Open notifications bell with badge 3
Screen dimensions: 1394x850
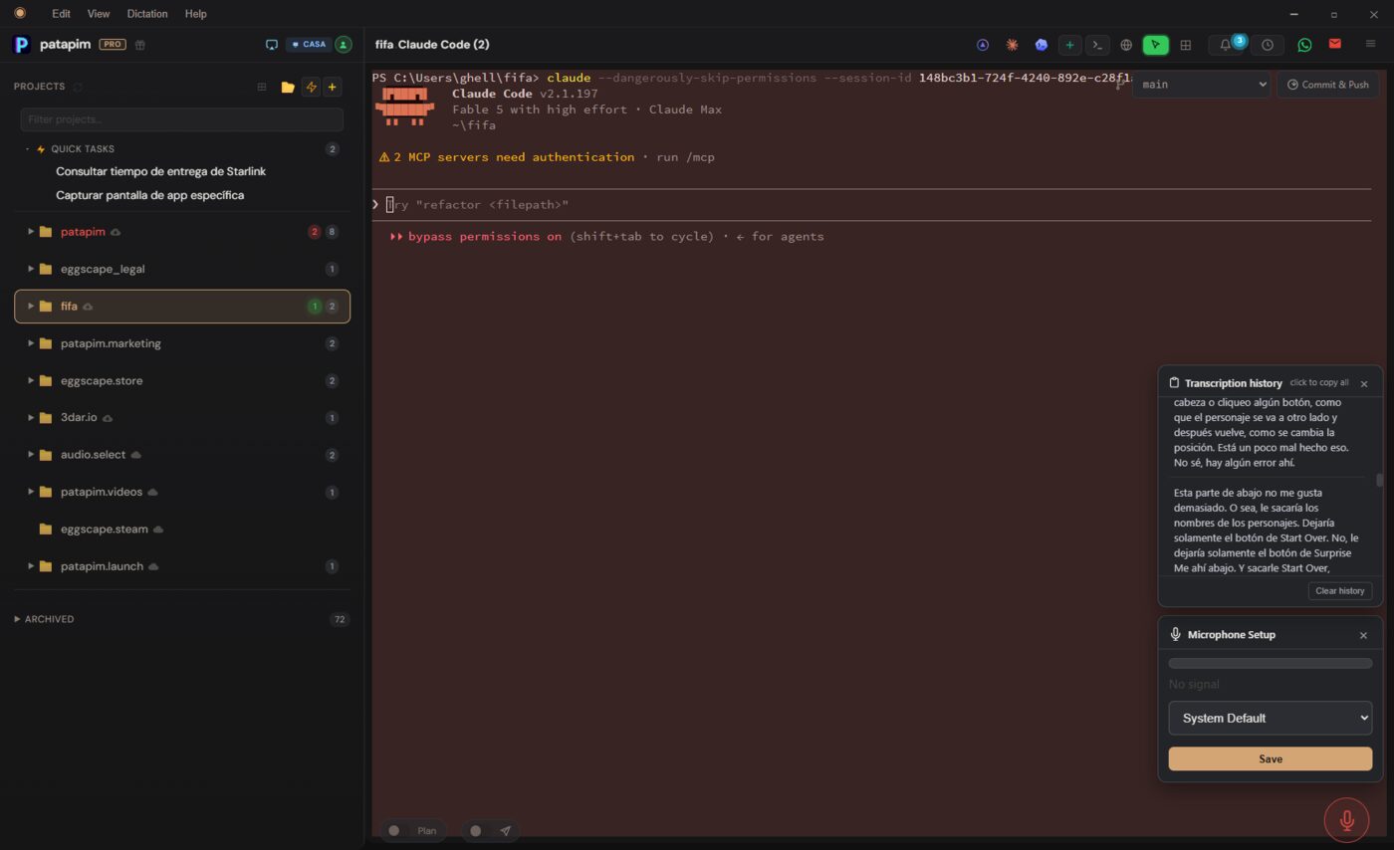point(1227,45)
